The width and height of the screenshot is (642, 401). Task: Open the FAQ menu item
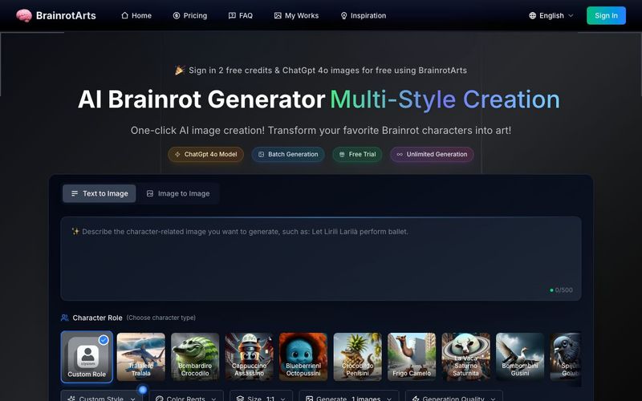coord(240,15)
